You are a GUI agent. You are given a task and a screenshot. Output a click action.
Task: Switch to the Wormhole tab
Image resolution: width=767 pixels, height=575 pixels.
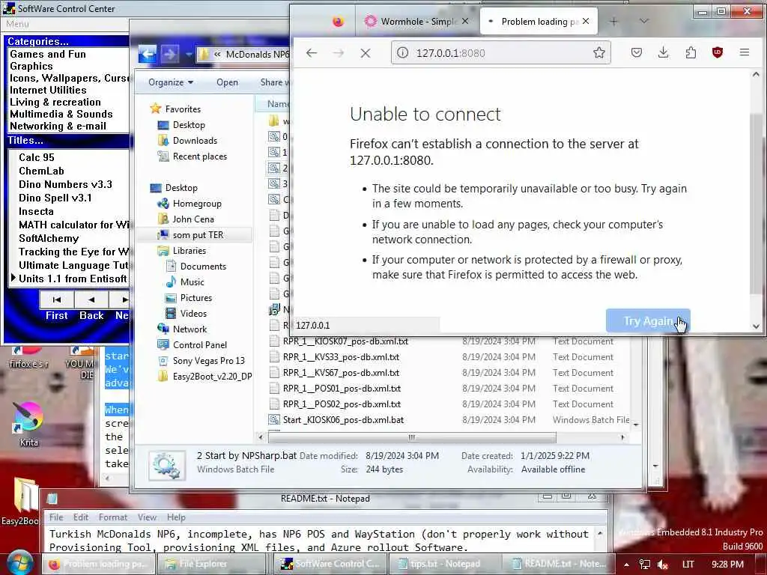pos(416,22)
